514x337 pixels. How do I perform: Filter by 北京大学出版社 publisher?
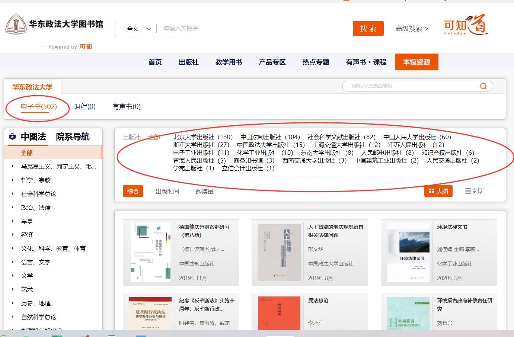click(x=202, y=137)
